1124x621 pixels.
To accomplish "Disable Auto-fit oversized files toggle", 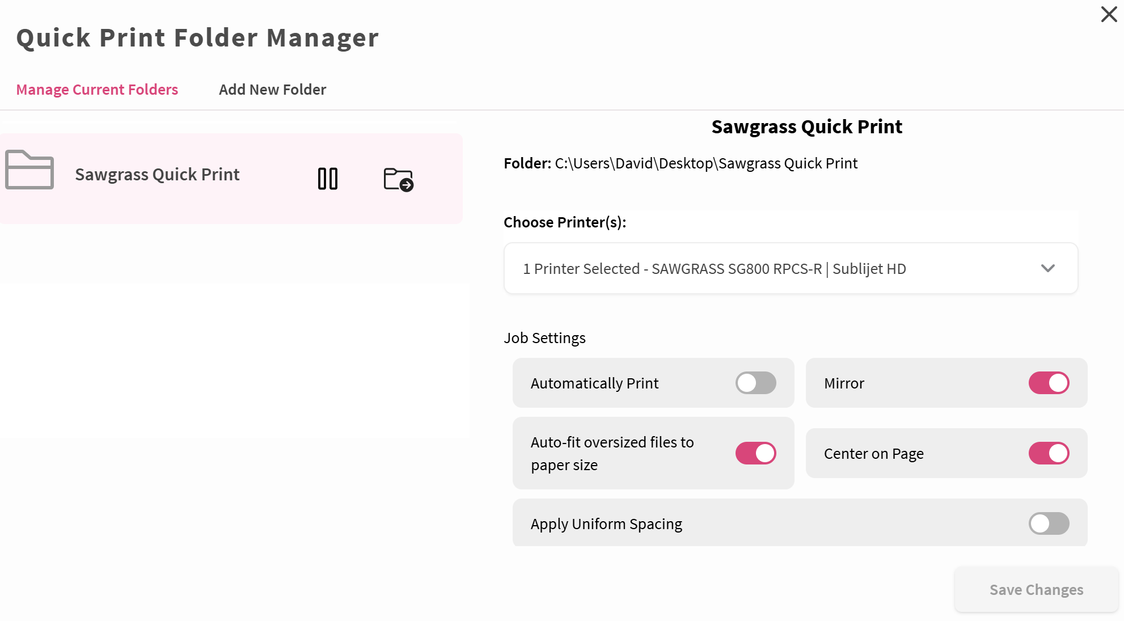I will coord(755,453).
